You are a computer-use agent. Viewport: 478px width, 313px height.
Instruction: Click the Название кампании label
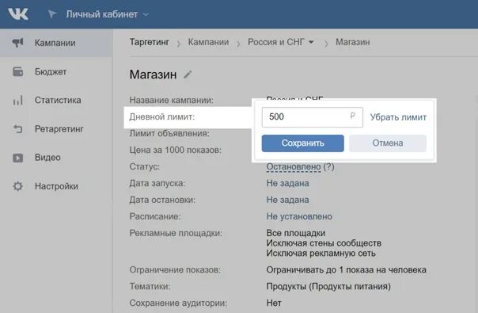point(171,100)
